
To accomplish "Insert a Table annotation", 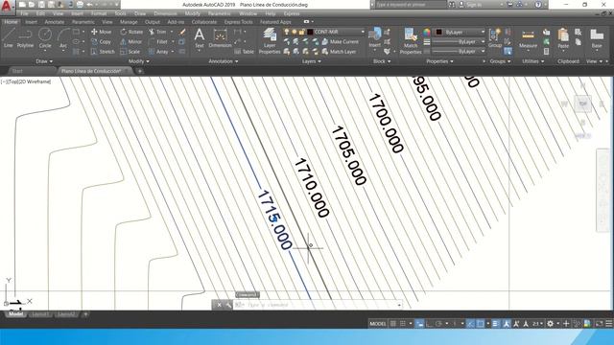I will point(244,52).
